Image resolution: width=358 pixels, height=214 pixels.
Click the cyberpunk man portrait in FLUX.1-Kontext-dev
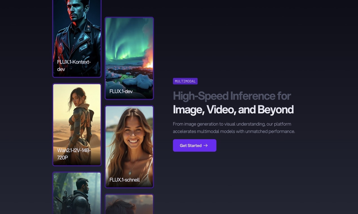[x=77, y=28]
